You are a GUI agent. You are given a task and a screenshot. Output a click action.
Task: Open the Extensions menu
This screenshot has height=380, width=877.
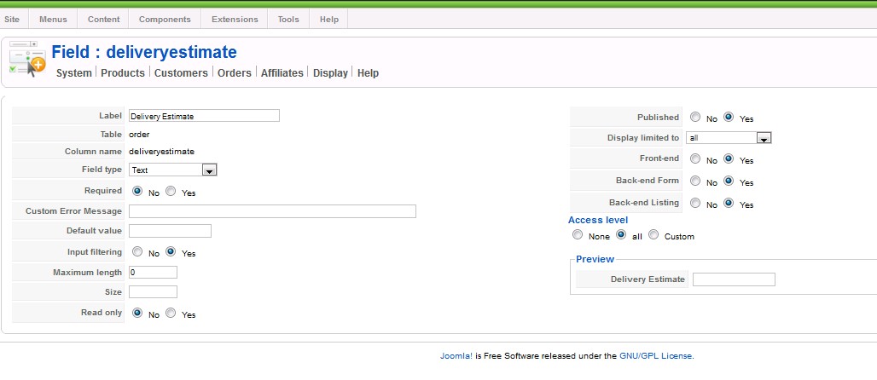(x=234, y=19)
